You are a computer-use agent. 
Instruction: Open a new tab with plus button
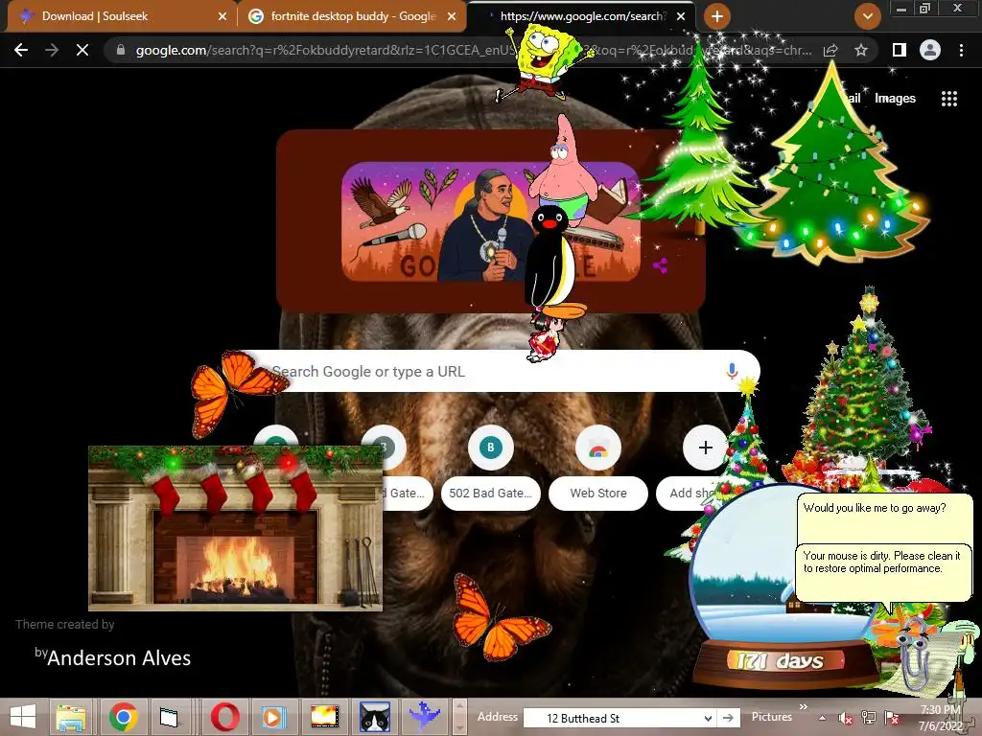coord(717,16)
